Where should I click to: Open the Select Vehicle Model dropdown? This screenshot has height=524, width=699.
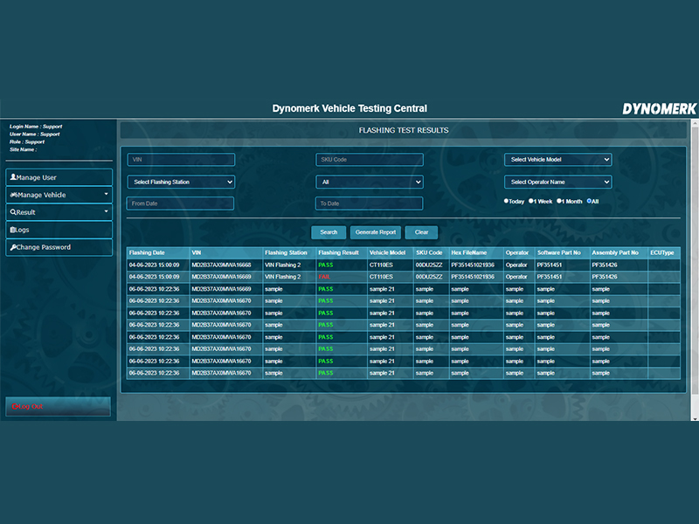557,160
